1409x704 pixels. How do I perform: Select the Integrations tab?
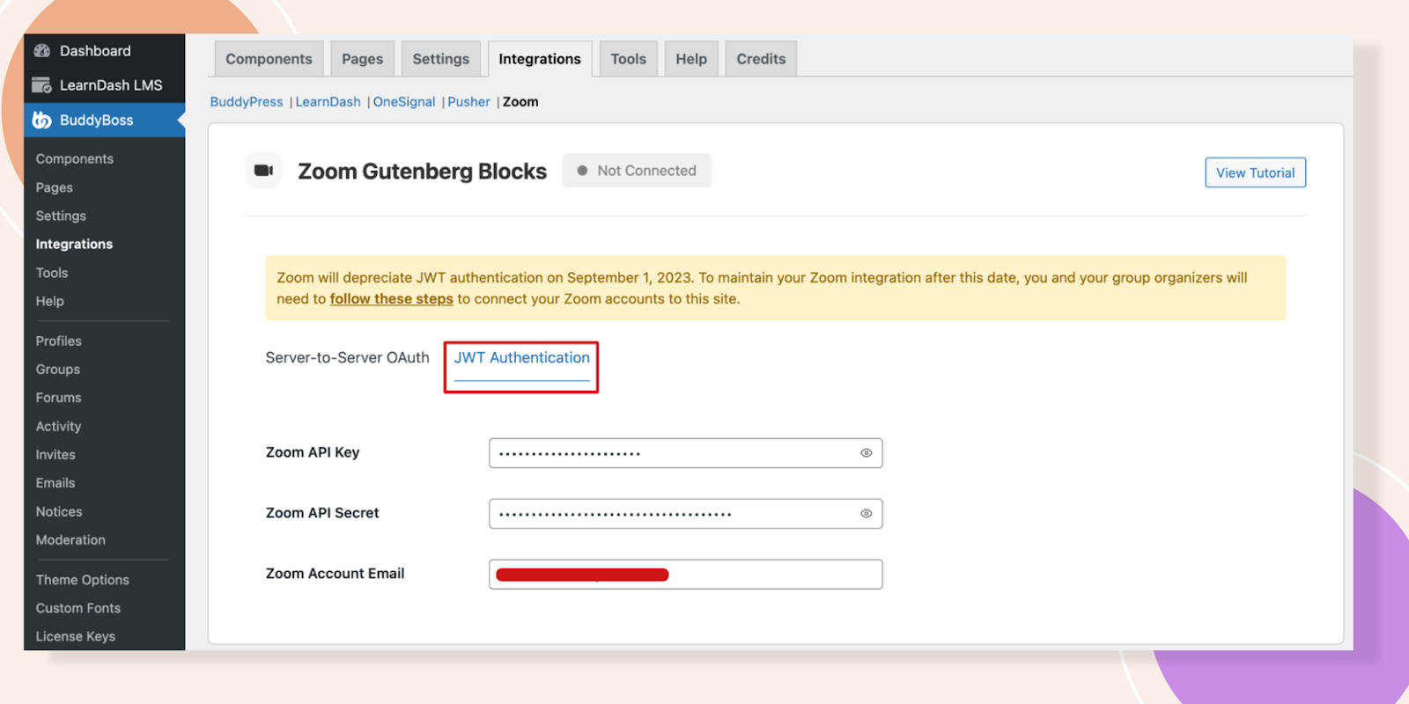[x=540, y=59]
